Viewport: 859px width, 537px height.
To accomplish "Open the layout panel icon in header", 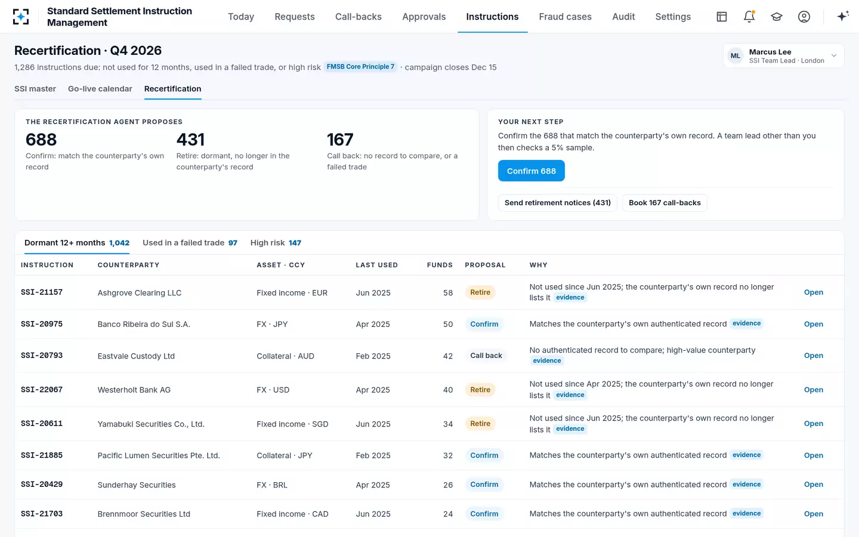I will 722,17.
